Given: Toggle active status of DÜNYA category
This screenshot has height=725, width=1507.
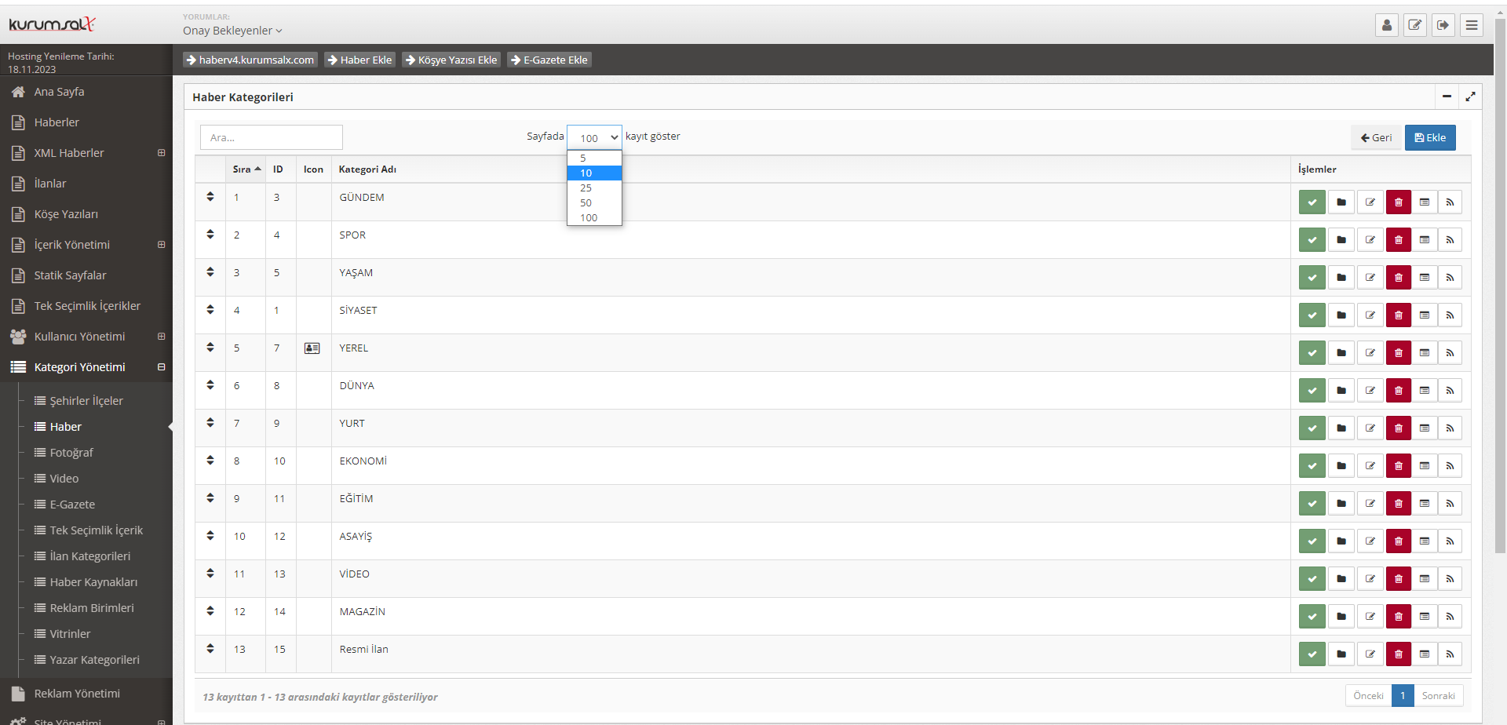Looking at the screenshot, I should [1312, 391].
